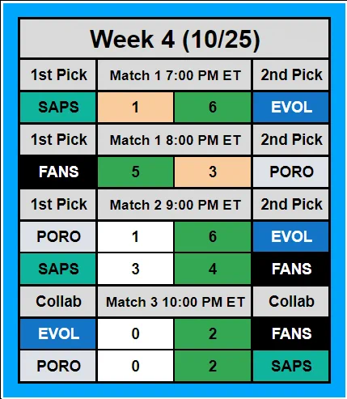Select black FANS cell in 8:00 PM match
347x399 pixels.
(x=58, y=172)
